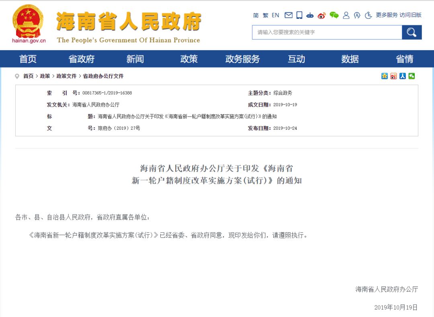Click topic category value 综合政务
This screenshot has width=434, height=317.
[x=283, y=93]
